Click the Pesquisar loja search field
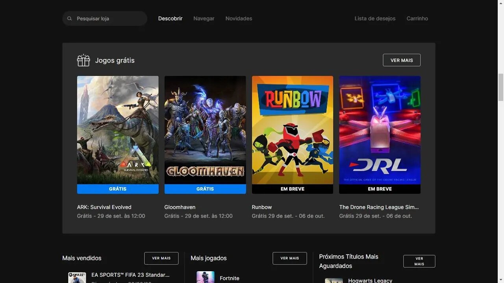Viewport: 504px width, 283px height. pos(105,18)
